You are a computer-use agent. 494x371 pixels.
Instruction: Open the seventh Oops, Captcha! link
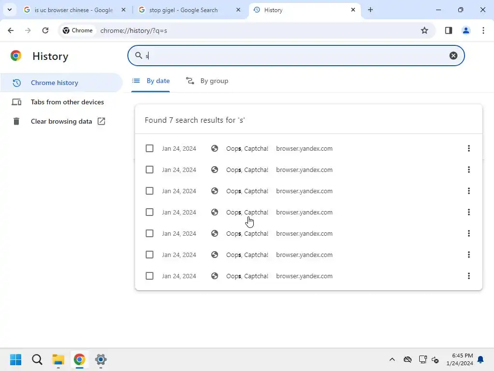coord(247,276)
